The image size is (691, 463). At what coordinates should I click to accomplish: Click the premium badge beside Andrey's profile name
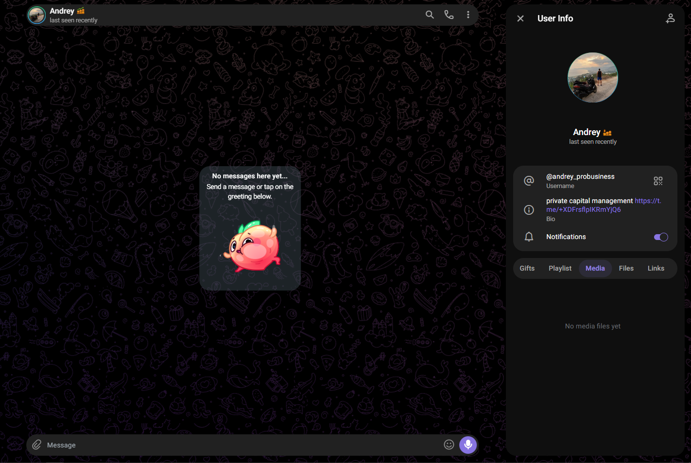click(607, 133)
